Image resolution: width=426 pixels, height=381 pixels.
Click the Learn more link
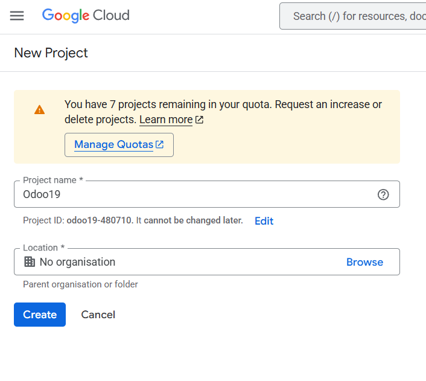pyautogui.click(x=166, y=120)
